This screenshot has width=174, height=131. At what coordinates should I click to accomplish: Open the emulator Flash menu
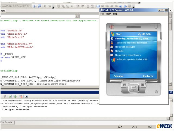108,14
